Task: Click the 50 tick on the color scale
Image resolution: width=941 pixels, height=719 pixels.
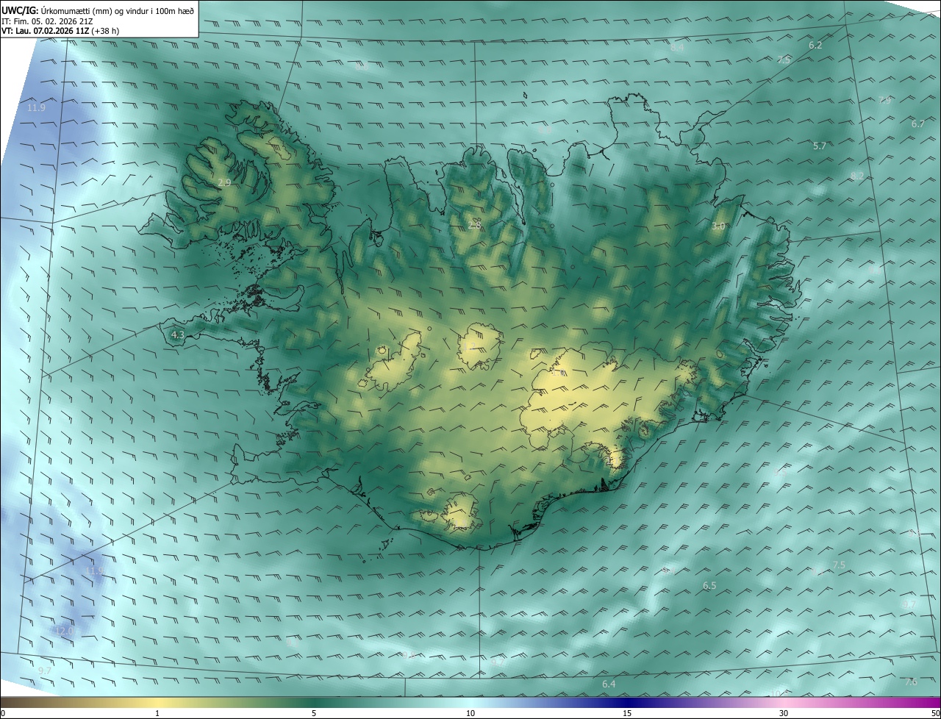Action: pyautogui.click(x=935, y=713)
